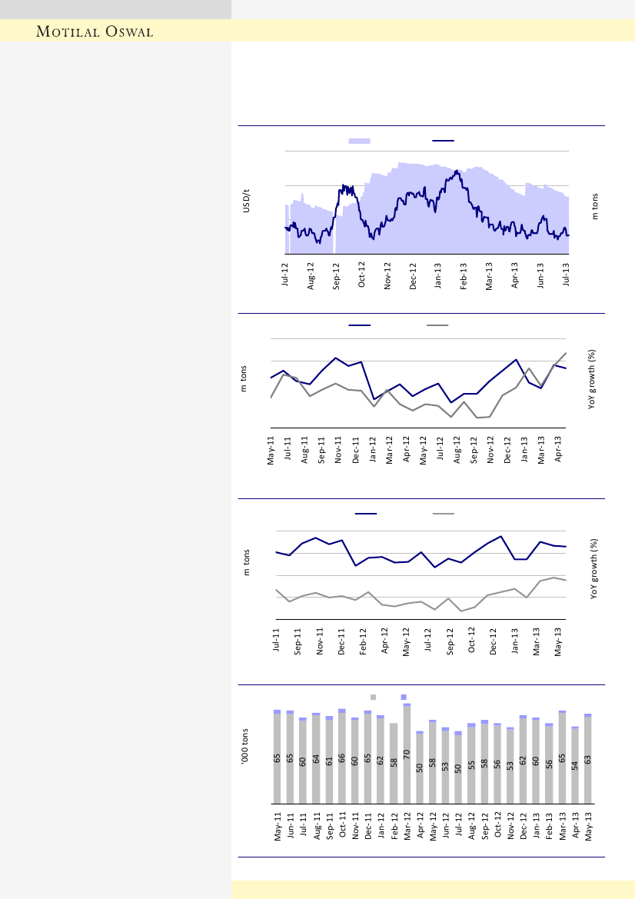
Task: Click the light purple area legend swatch in top chart
Action: (x=359, y=141)
